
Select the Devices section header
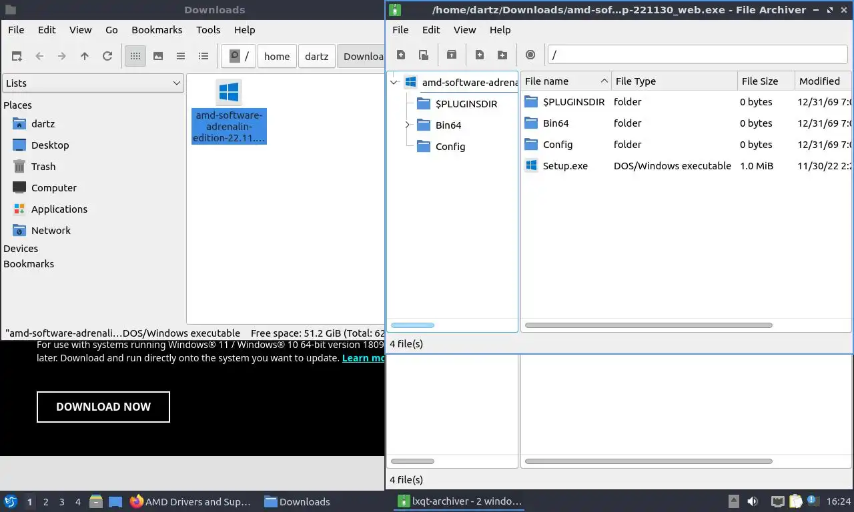[21, 249]
